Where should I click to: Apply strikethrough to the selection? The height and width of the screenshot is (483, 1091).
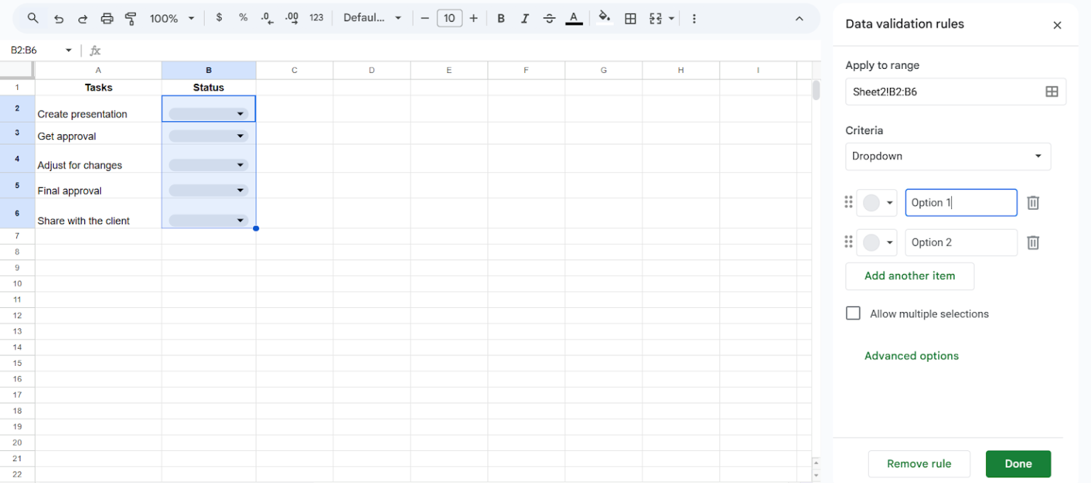(549, 18)
